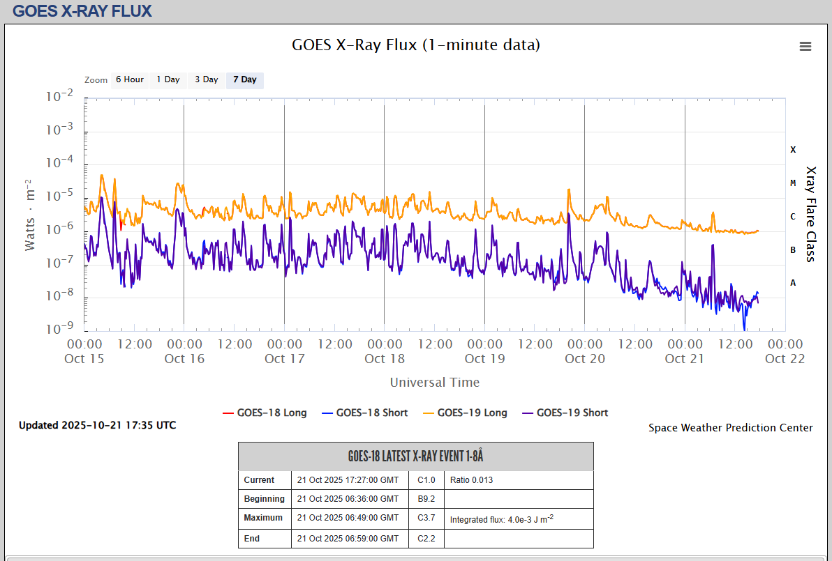
Task: Set chart zoom to 3 Day
Action: pyautogui.click(x=206, y=79)
